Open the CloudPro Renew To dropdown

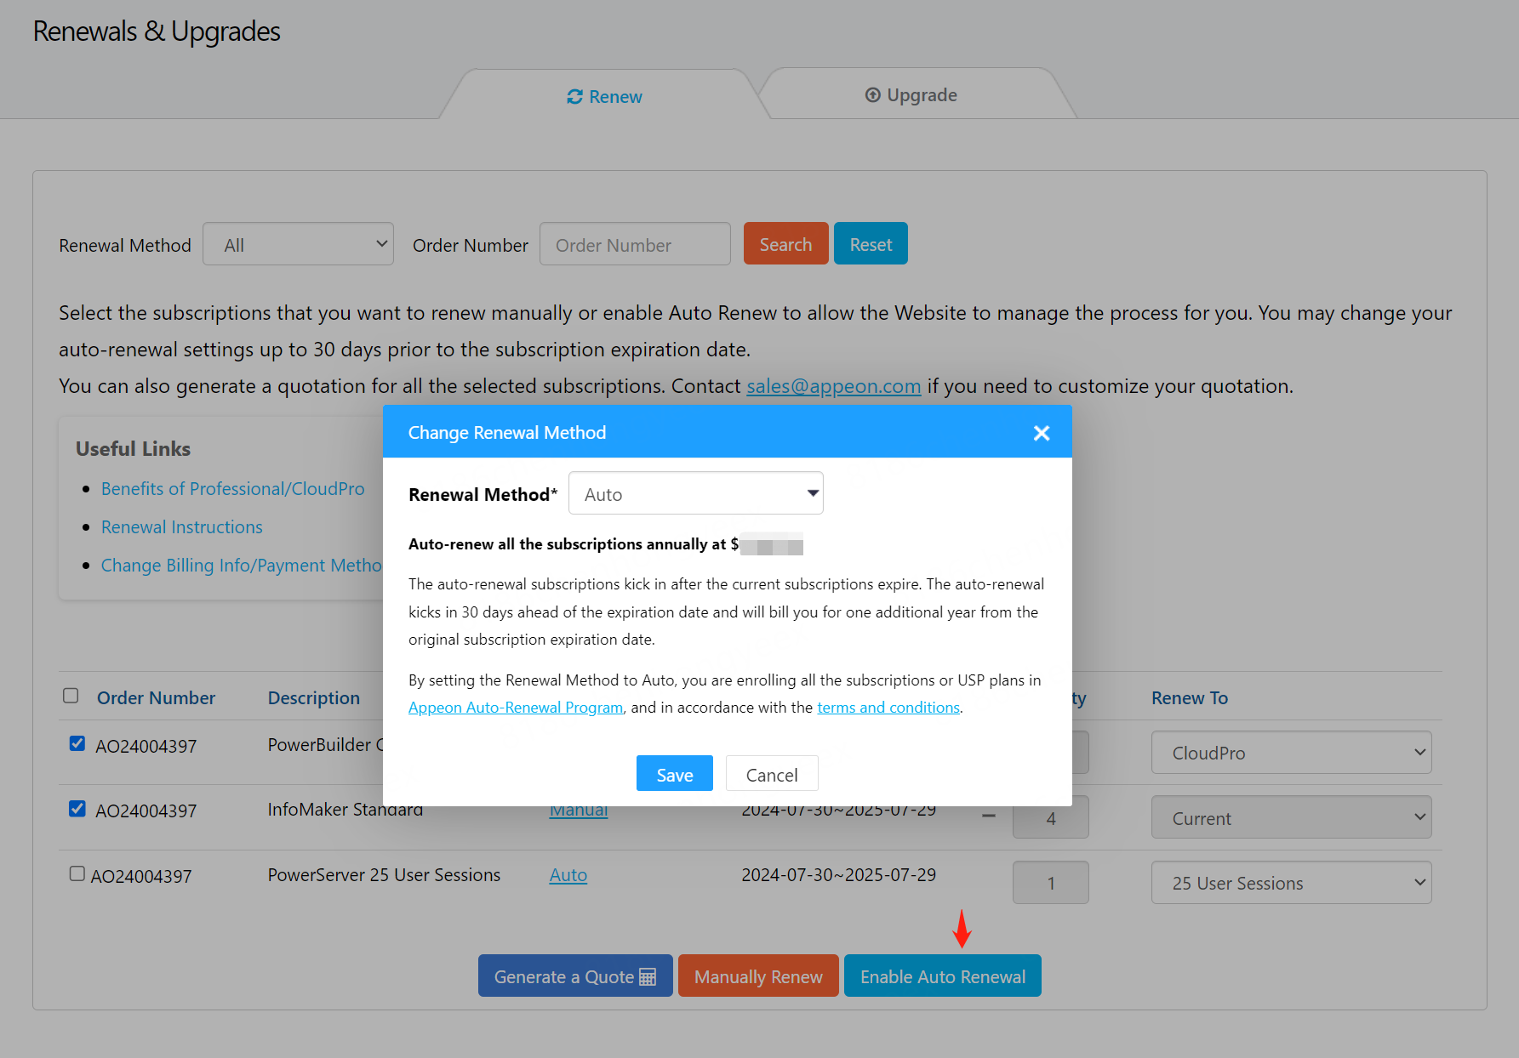[x=1290, y=753]
